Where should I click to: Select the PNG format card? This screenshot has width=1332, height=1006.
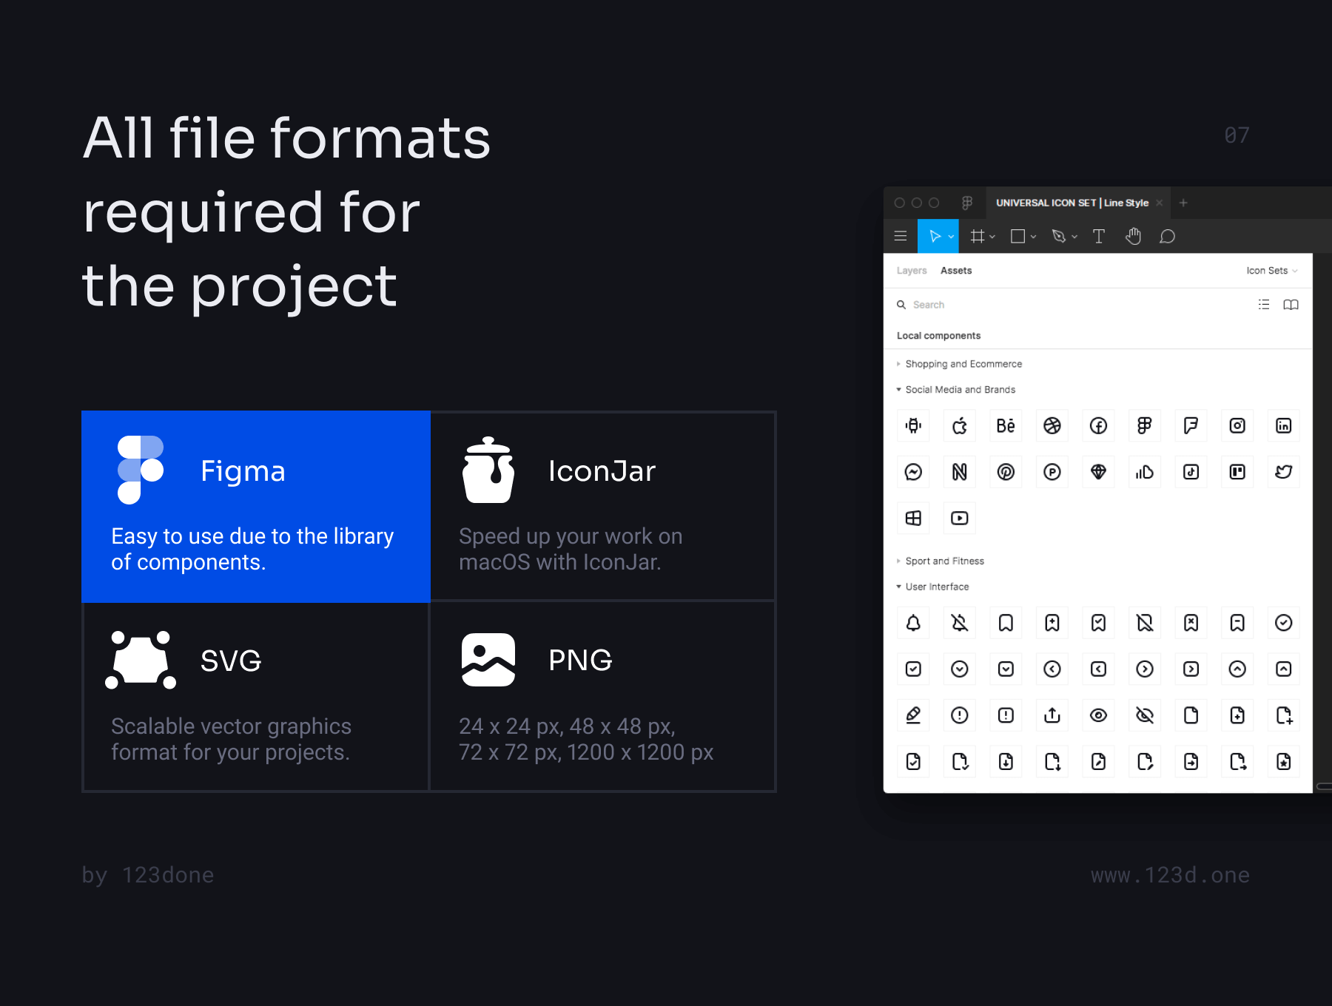(602, 697)
